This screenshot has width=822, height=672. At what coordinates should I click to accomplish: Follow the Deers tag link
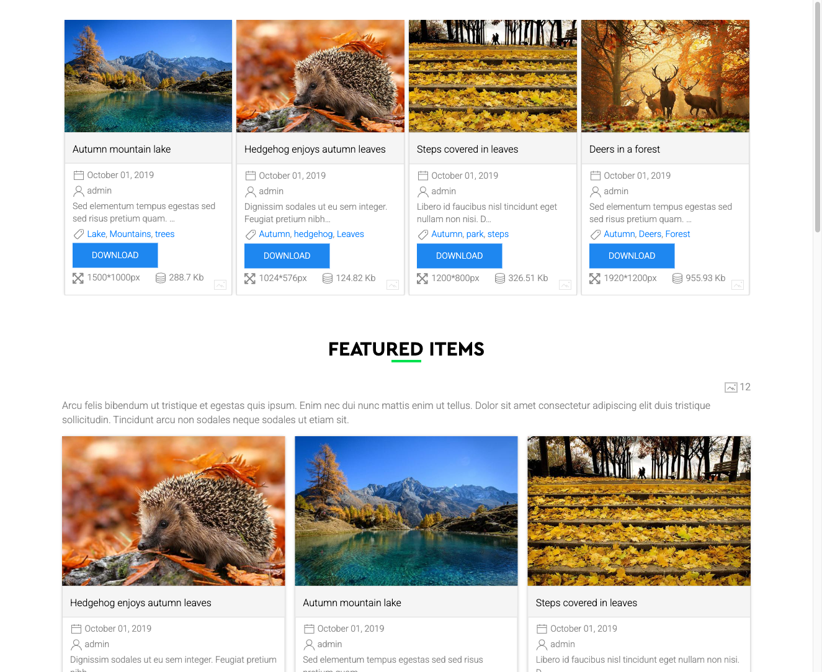pyautogui.click(x=650, y=235)
